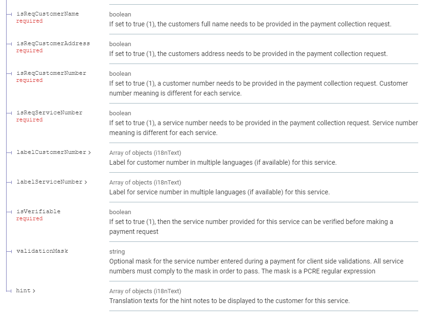430x312 pixels.
Task: Select the isReqServiceNumber property name
Action: coord(49,113)
